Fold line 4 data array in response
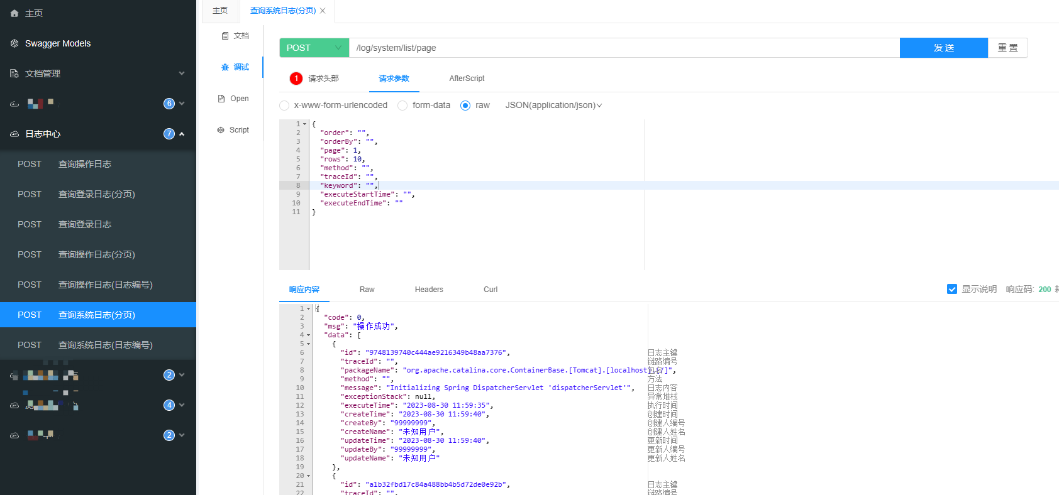 tap(308, 335)
